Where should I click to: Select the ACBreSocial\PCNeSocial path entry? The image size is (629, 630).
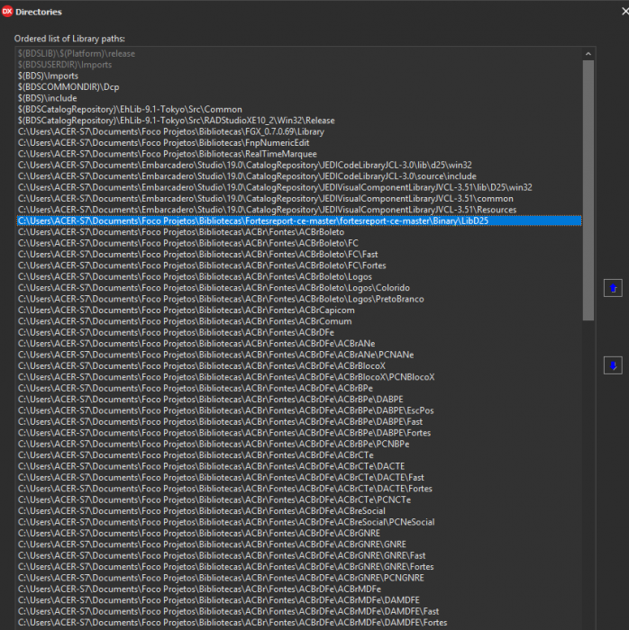(299, 522)
